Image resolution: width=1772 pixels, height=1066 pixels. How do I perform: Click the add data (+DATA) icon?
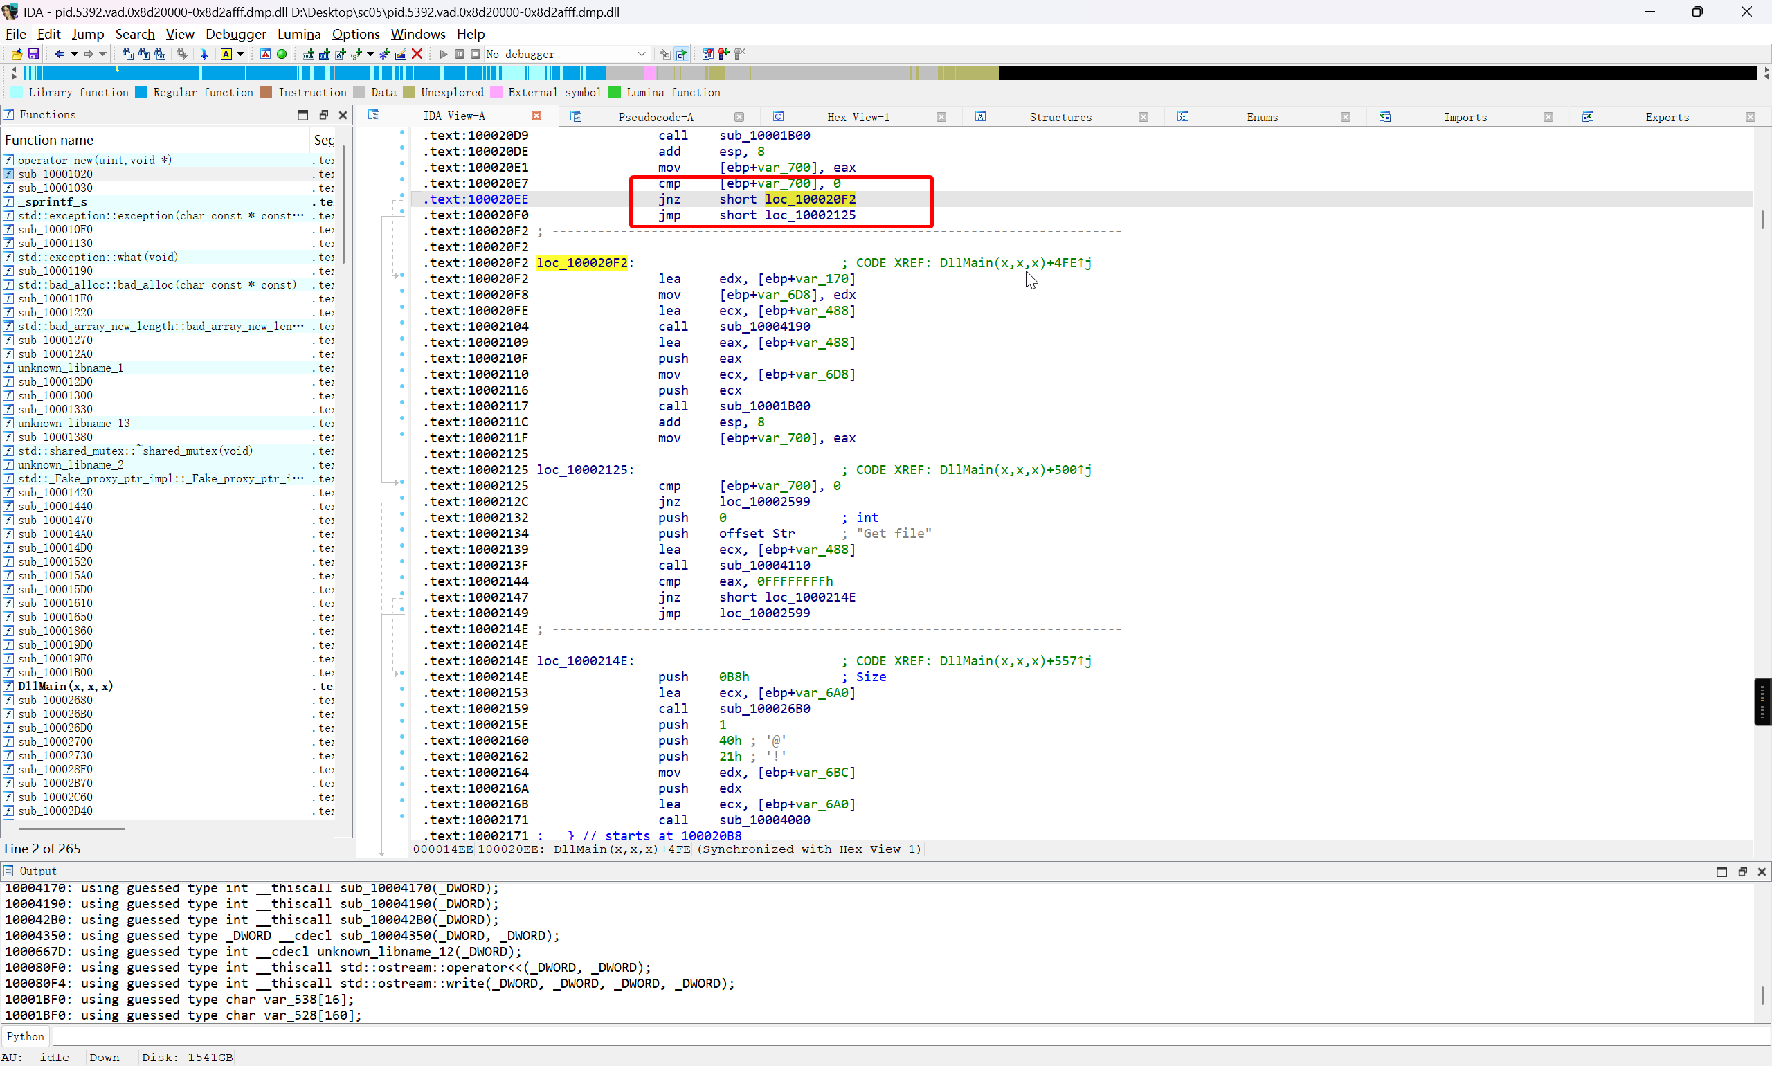(x=324, y=54)
